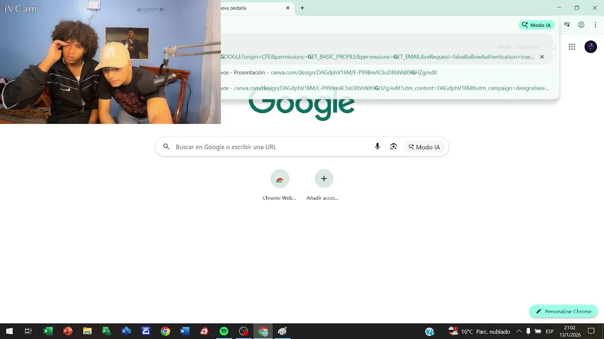This screenshot has height=339, width=604.
Task: Launch Word from the taskbar
Action: point(185,331)
